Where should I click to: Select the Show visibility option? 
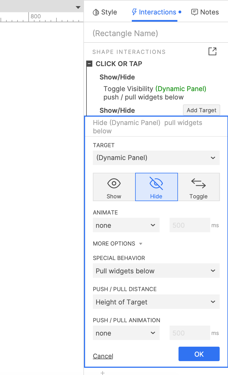(x=114, y=187)
